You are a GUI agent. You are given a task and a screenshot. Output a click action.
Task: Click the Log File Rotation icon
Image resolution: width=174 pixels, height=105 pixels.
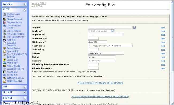coord(5,31)
